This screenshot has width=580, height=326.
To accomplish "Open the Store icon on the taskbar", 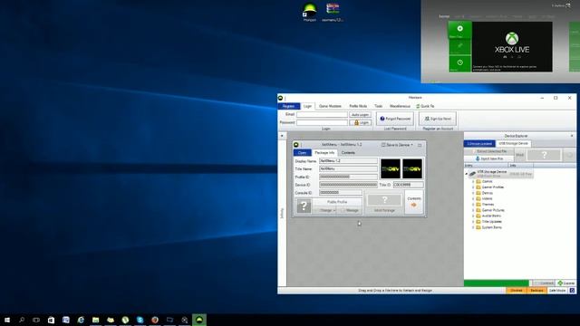I will pyautogui.click(x=51, y=320).
